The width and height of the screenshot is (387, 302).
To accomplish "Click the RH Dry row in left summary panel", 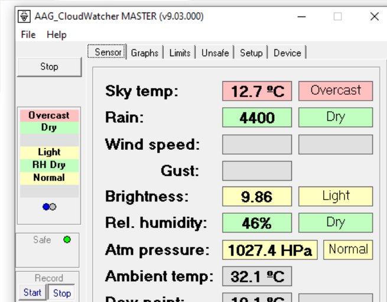I will point(50,165).
